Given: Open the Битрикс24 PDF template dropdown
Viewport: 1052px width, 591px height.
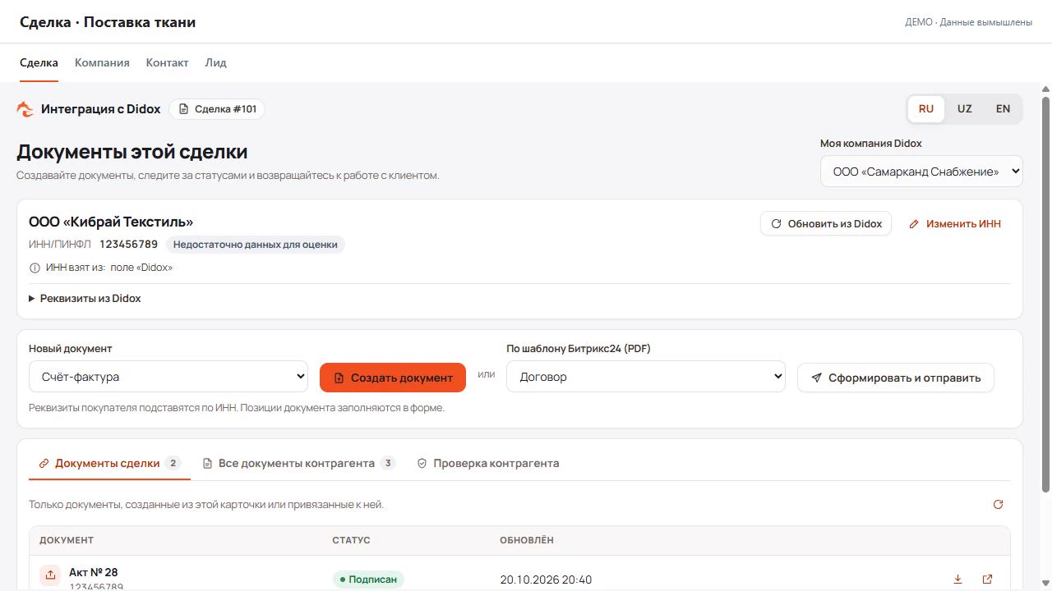Looking at the screenshot, I should (x=646, y=378).
